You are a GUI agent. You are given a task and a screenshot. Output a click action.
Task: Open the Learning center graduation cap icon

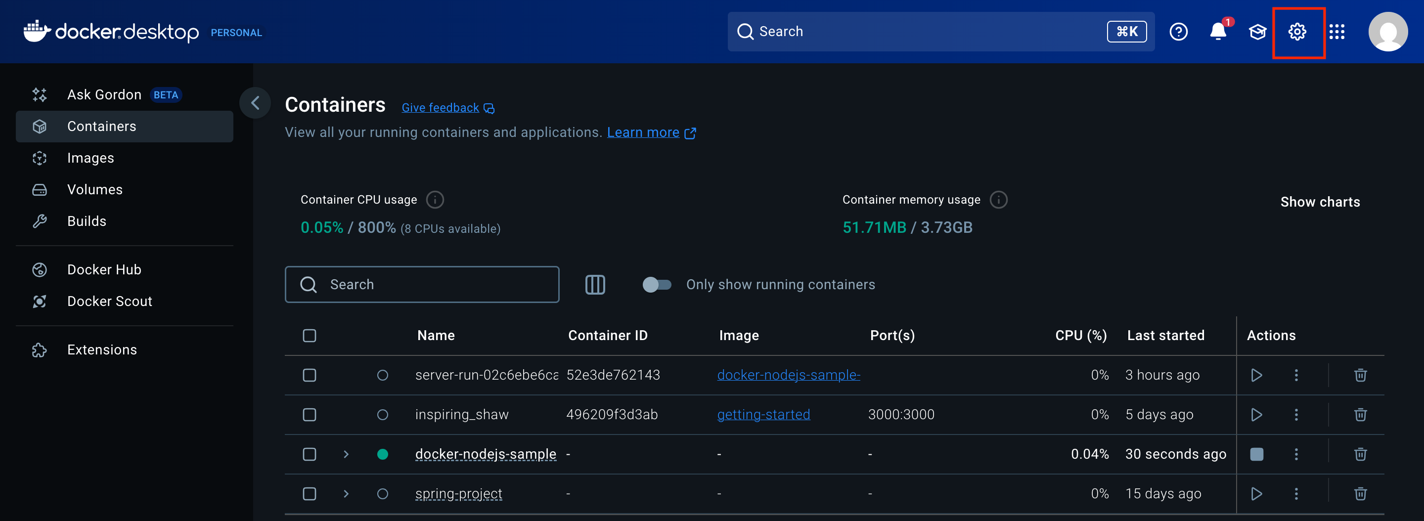[1257, 32]
